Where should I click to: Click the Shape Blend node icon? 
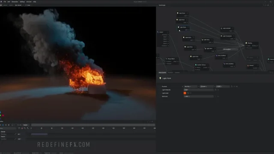point(167,59)
